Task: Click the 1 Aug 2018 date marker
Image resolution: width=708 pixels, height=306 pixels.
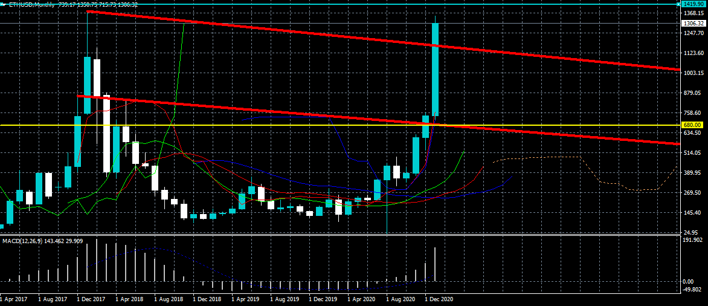Action: pos(169,299)
